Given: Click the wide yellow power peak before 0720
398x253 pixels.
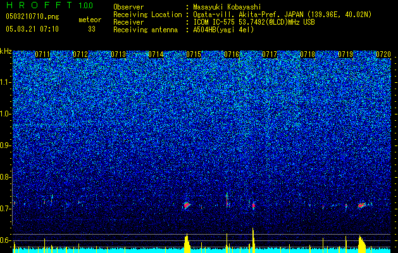Looking at the screenshot, I should click(362, 244).
